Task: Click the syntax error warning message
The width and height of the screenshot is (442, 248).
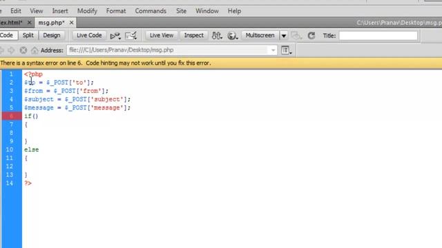Action: tap(106, 63)
